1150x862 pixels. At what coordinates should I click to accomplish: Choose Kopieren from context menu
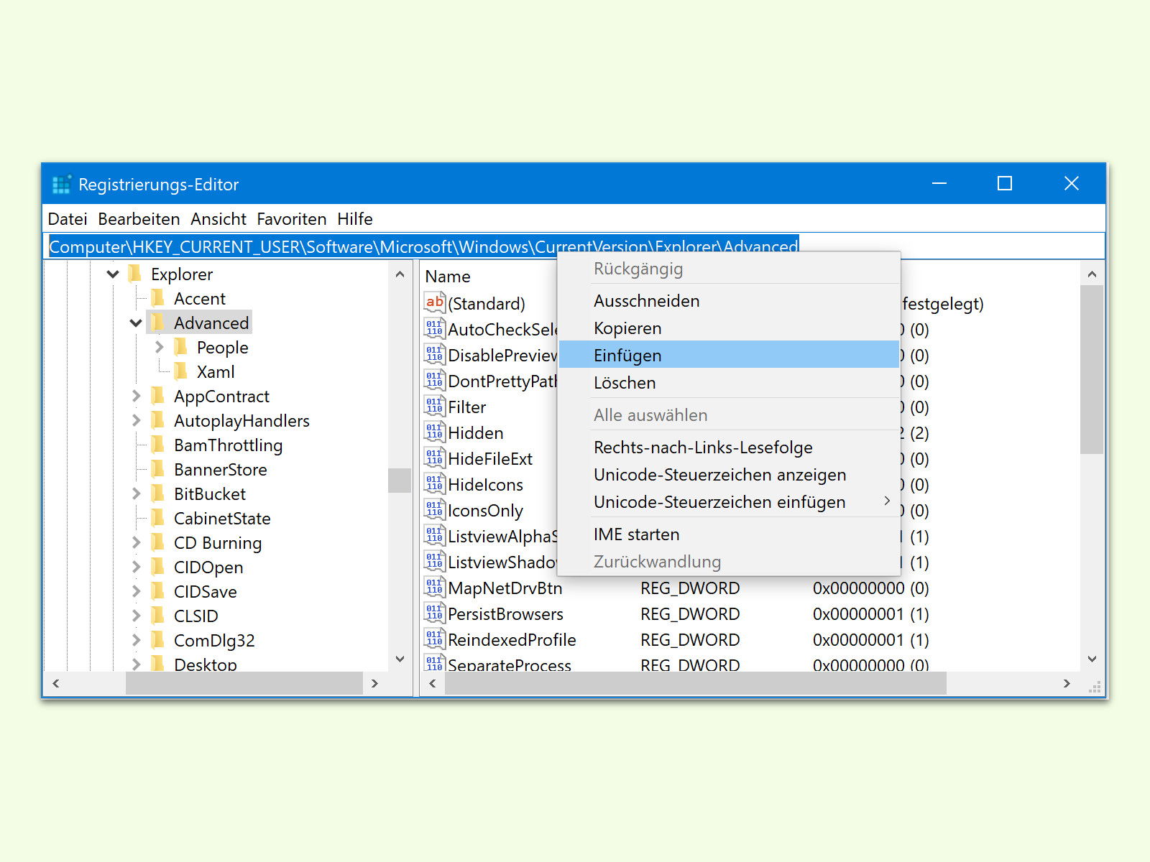point(730,328)
